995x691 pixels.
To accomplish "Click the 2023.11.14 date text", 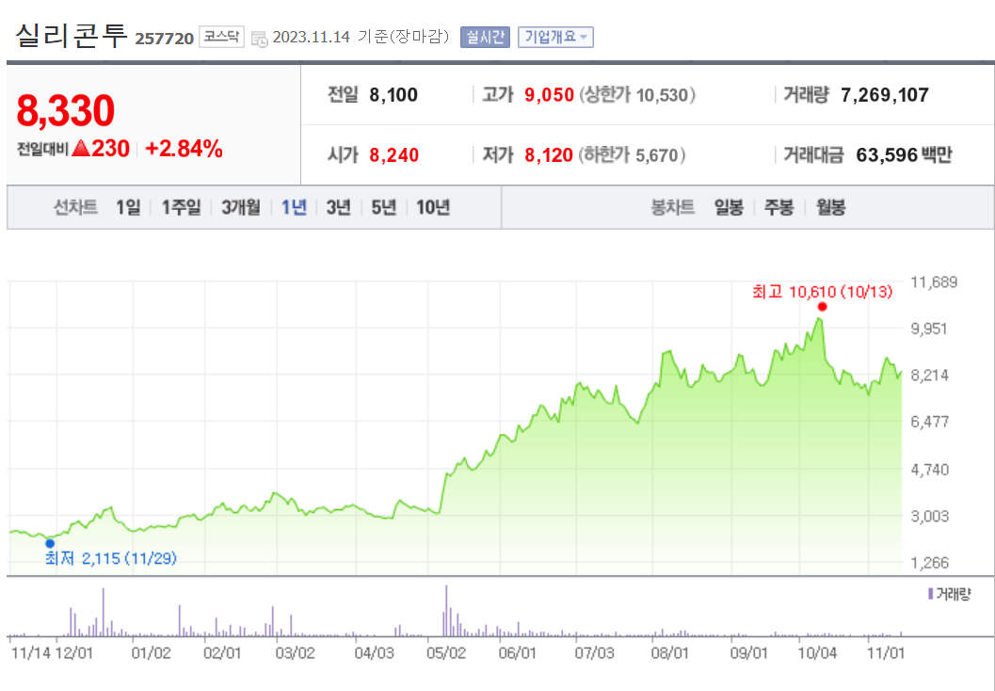I will click(311, 38).
